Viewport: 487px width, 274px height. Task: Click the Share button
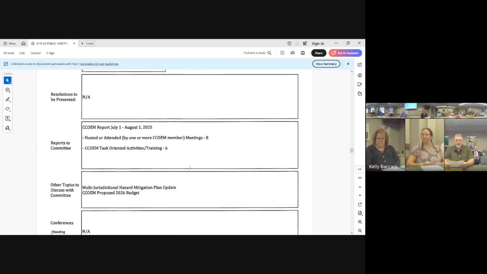pyautogui.click(x=318, y=53)
